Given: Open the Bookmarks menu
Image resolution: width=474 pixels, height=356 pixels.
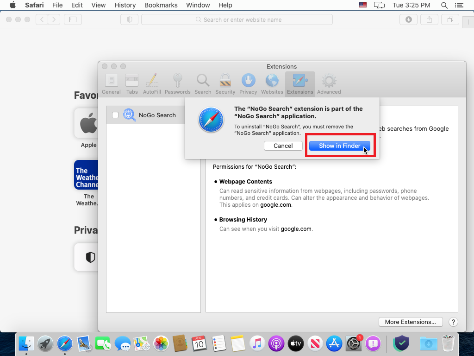Looking at the screenshot, I should [161, 5].
